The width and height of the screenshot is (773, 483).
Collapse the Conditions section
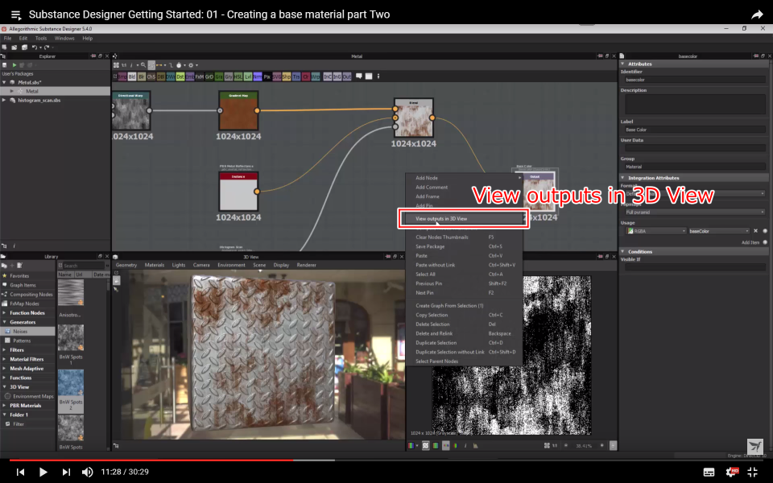622,252
